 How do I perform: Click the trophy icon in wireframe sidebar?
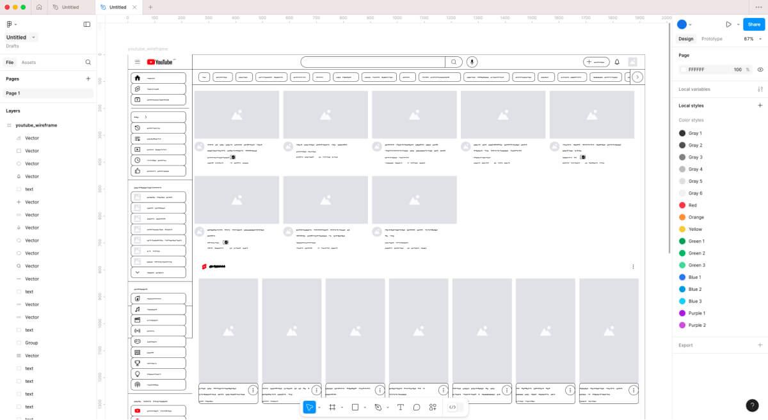coord(137,363)
